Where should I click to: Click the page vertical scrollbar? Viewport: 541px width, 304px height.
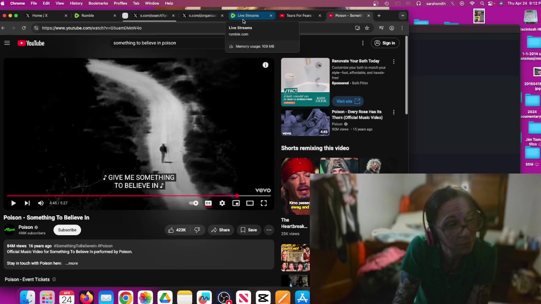coord(406,76)
